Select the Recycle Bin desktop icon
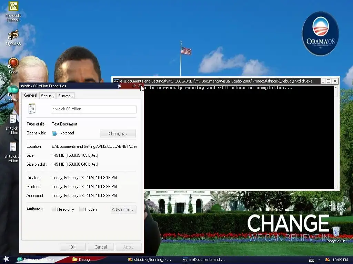This screenshot has height=264, width=353. pyautogui.click(x=336, y=234)
